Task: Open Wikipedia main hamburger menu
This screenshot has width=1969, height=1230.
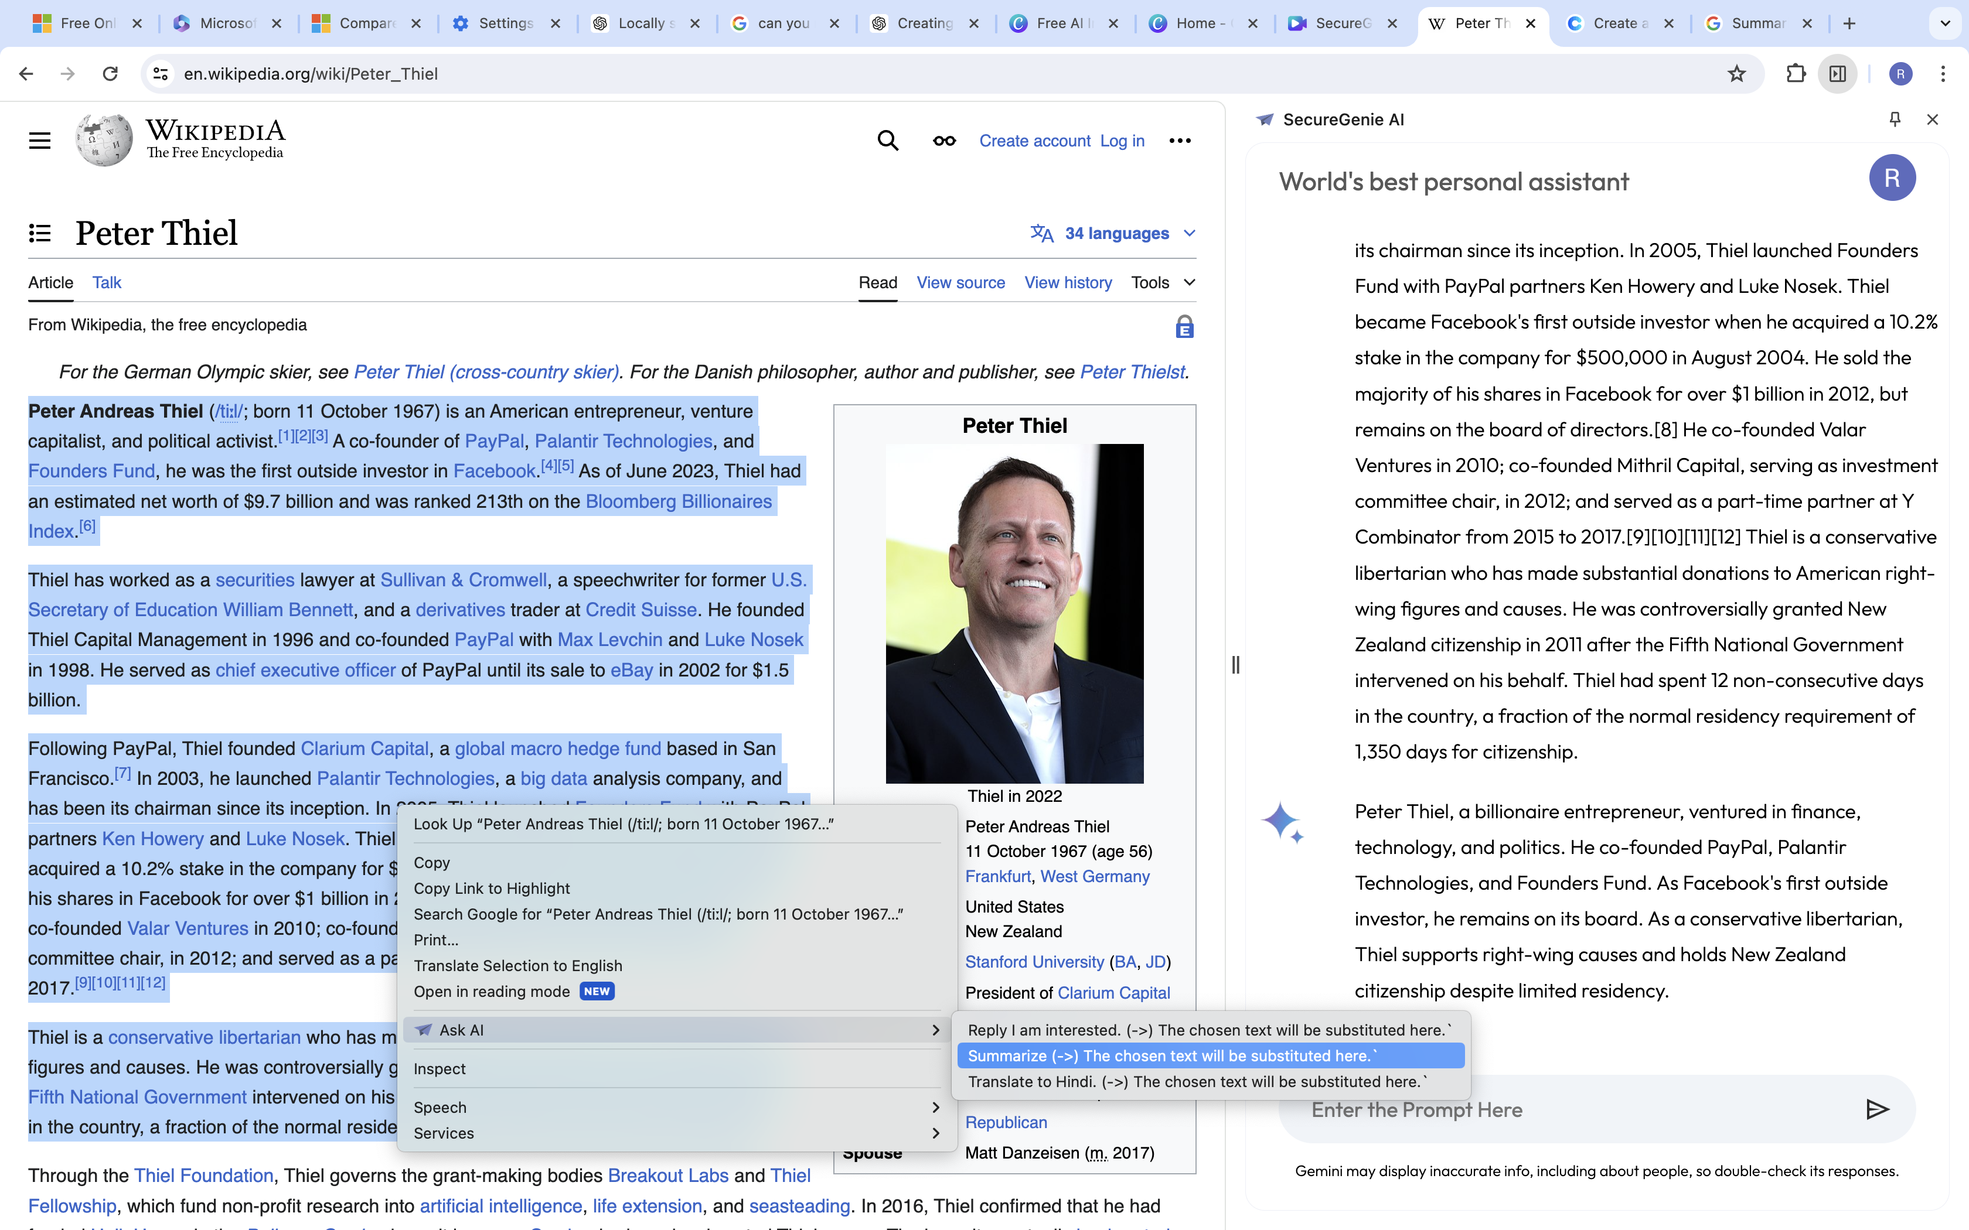Action: (40, 141)
